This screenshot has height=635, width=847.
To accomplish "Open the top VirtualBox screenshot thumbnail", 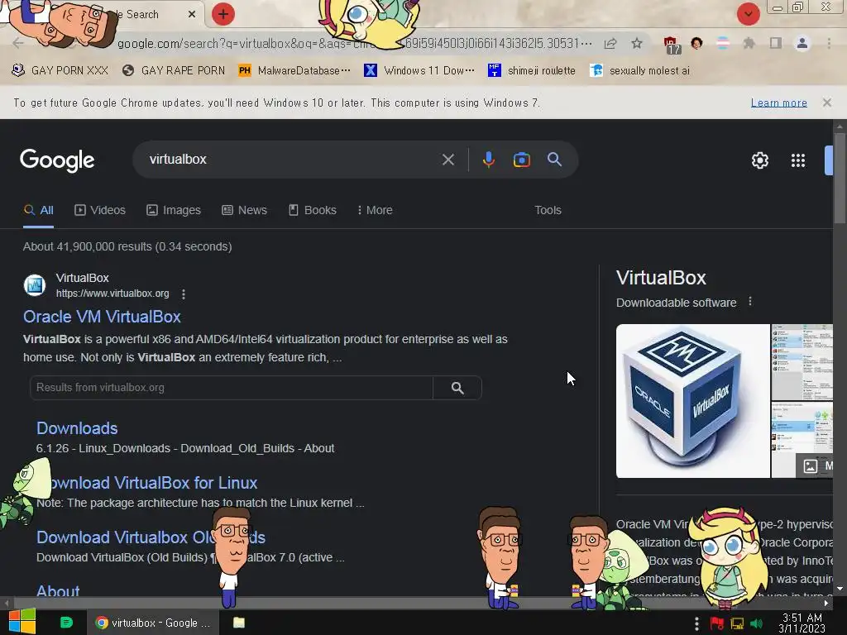I will pos(802,362).
